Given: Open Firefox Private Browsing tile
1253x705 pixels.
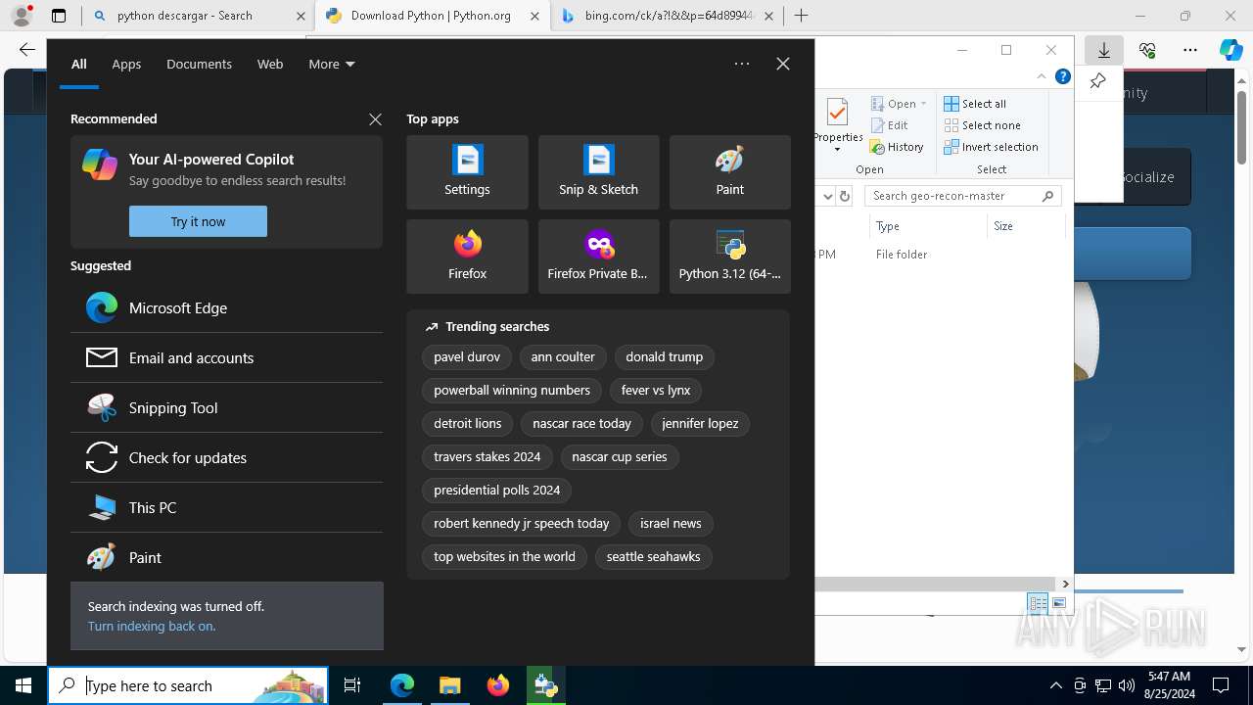Looking at the screenshot, I should point(598,257).
